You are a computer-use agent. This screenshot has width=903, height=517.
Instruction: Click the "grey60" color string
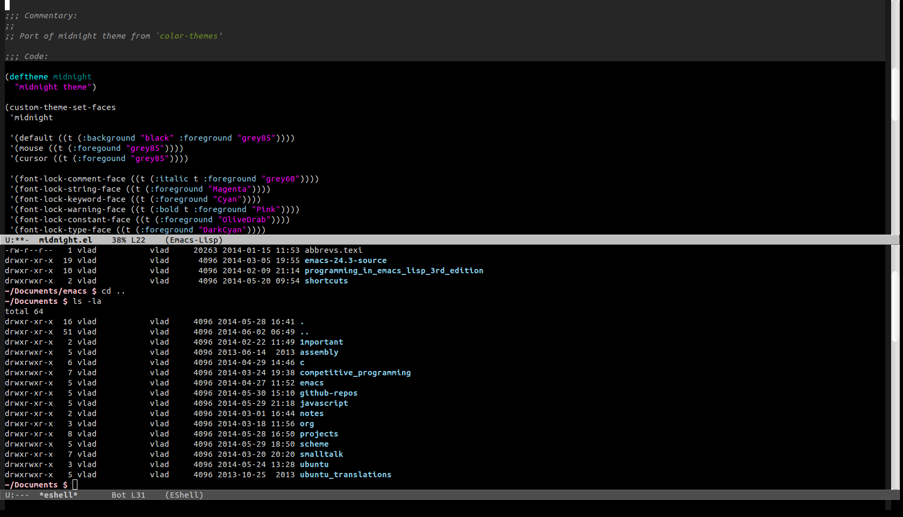tap(281, 179)
